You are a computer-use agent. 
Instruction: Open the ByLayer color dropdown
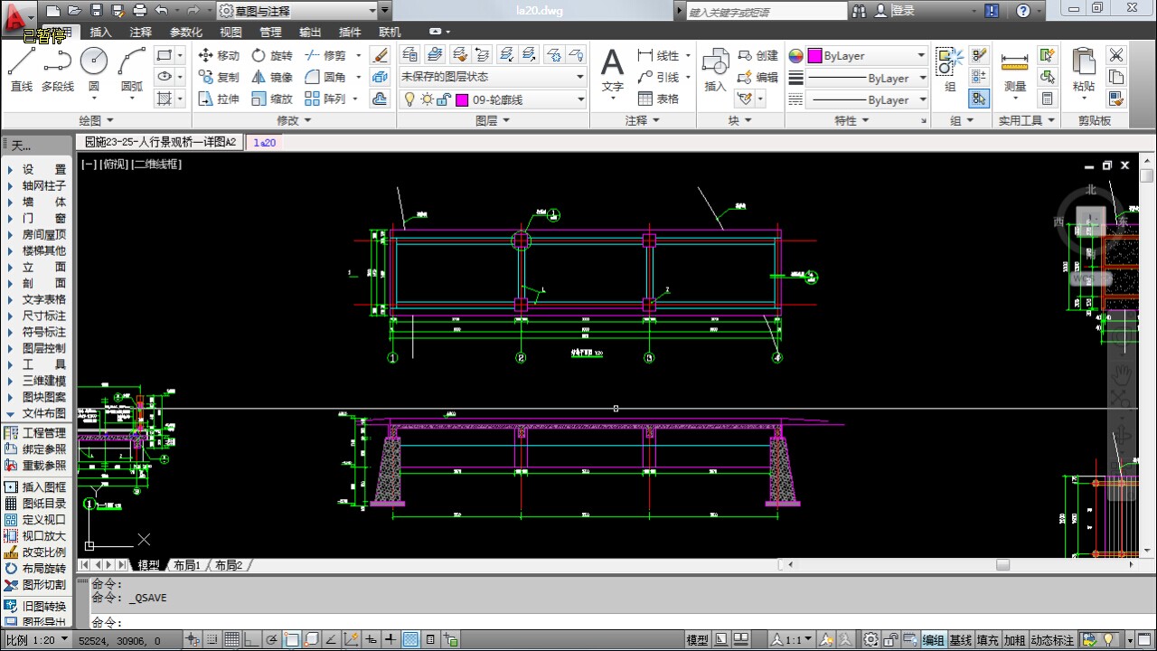click(866, 55)
